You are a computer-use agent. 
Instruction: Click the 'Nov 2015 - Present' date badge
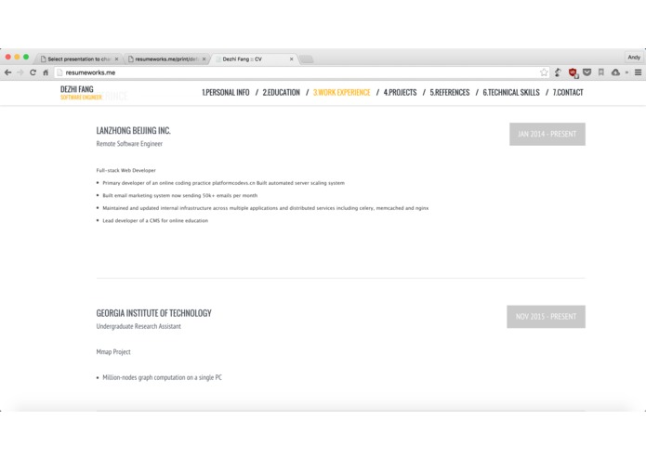click(x=546, y=317)
